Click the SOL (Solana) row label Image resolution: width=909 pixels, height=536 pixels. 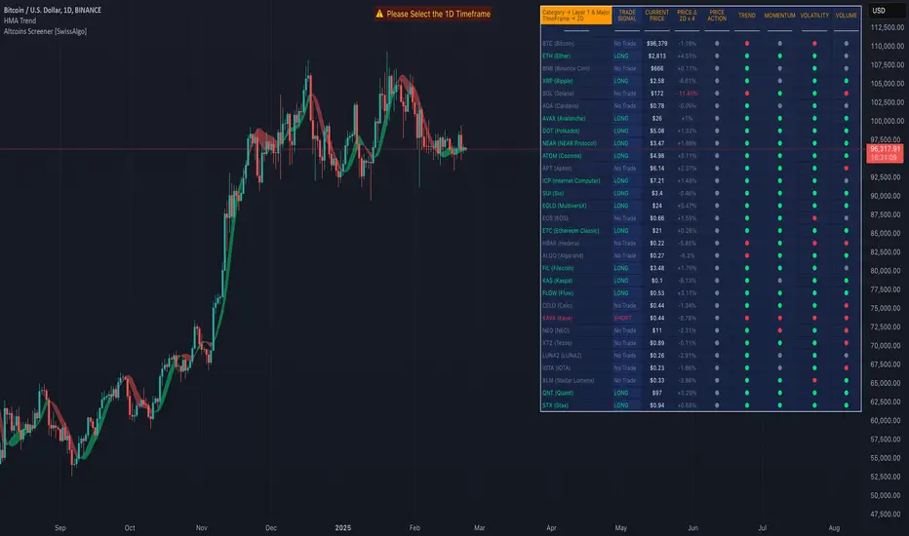(558, 94)
